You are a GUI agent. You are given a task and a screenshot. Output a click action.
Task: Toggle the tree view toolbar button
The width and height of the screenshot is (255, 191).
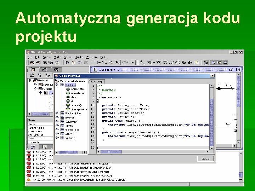point(206,63)
